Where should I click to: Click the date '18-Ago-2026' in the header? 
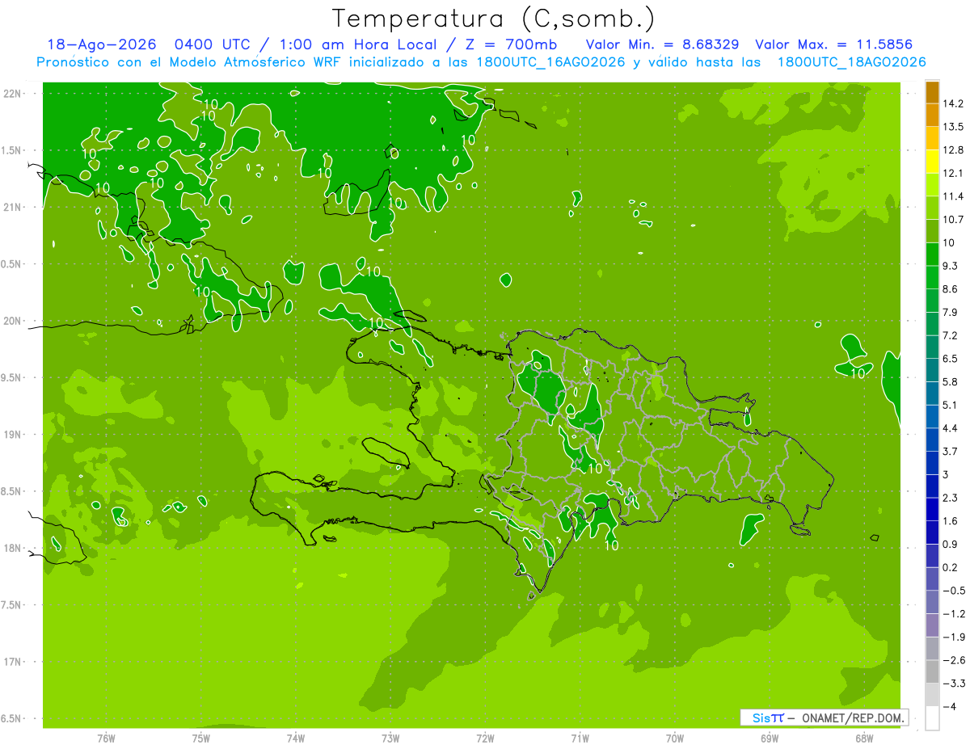point(101,44)
